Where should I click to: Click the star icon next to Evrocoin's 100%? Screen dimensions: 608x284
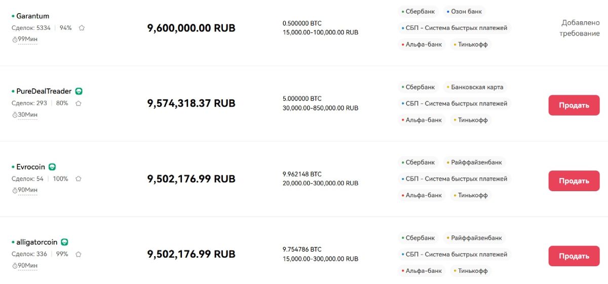click(78, 179)
